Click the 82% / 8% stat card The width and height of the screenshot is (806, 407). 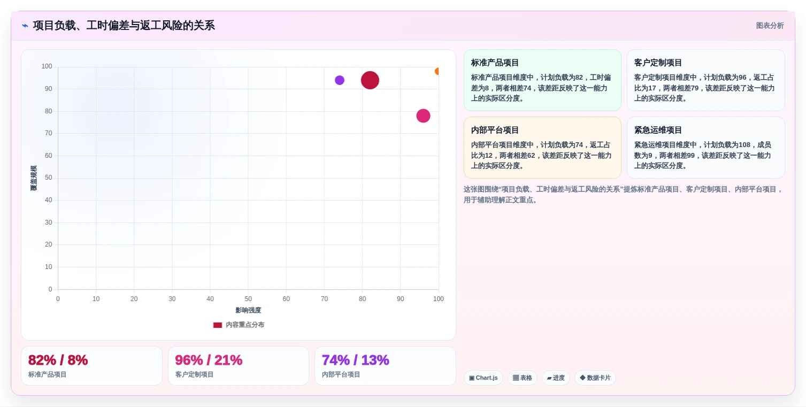[x=91, y=366]
